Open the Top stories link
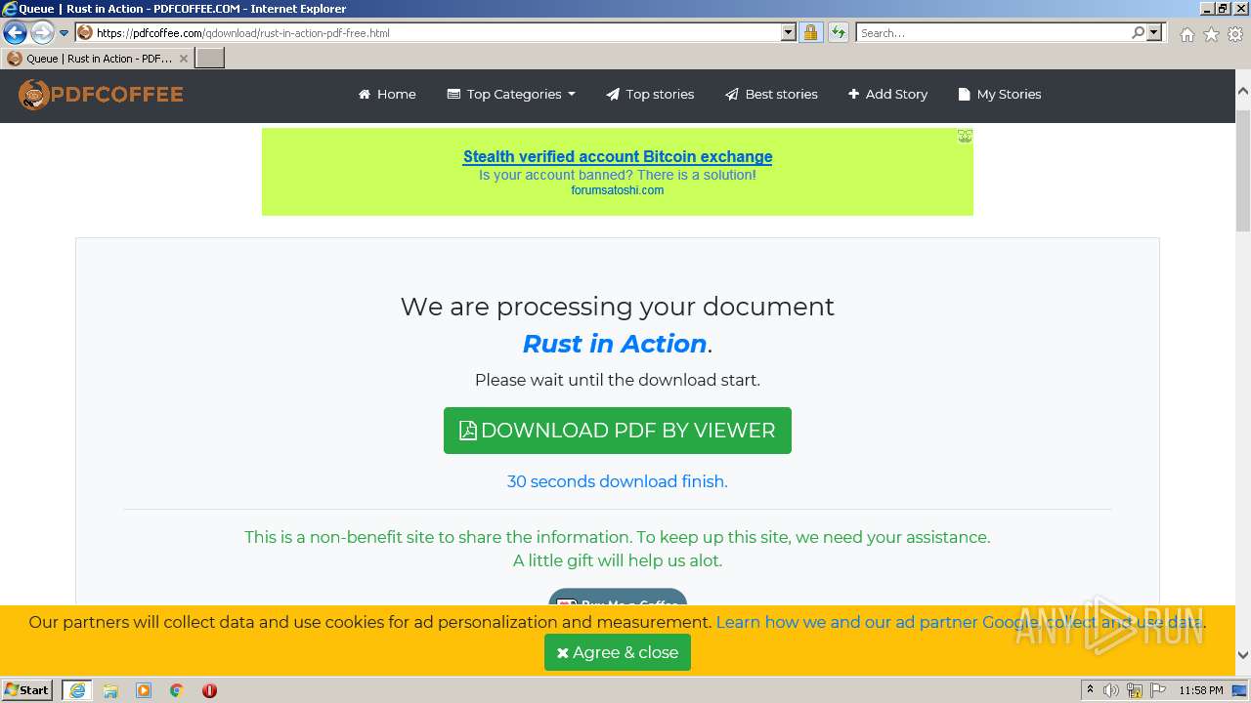This screenshot has width=1251, height=703. click(650, 95)
